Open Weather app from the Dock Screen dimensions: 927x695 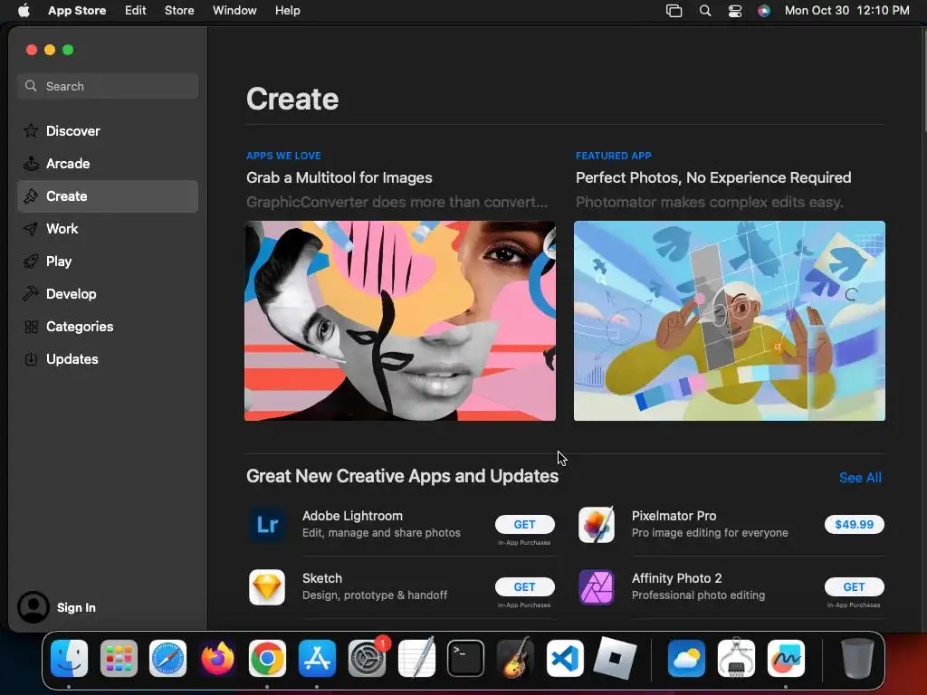pos(686,658)
